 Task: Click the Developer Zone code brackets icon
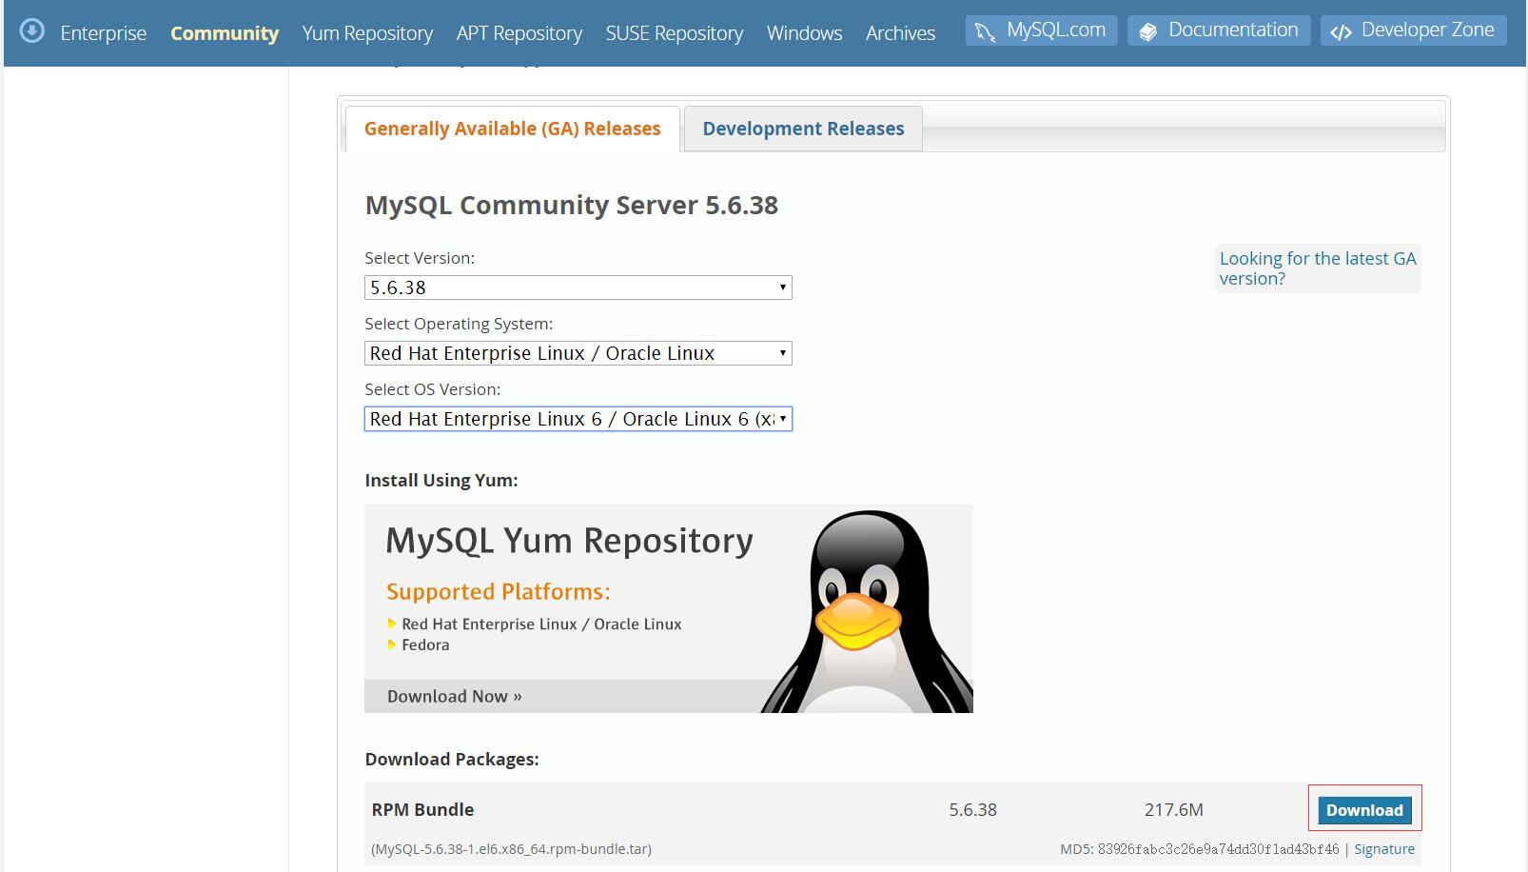click(x=1341, y=32)
